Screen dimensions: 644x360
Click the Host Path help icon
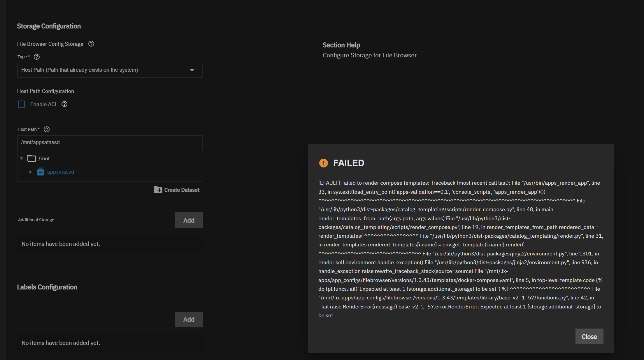pos(47,129)
